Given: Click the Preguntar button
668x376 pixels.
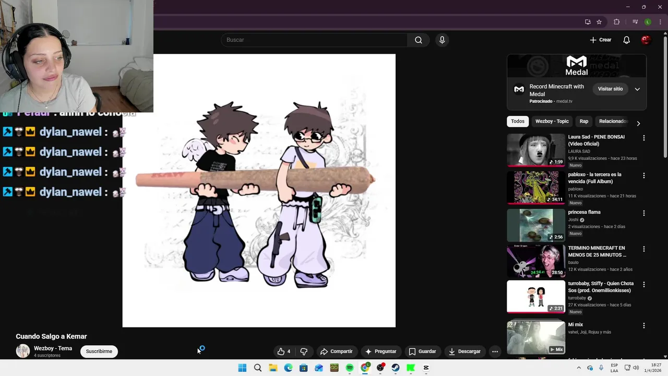Looking at the screenshot, I should [x=381, y=351].
